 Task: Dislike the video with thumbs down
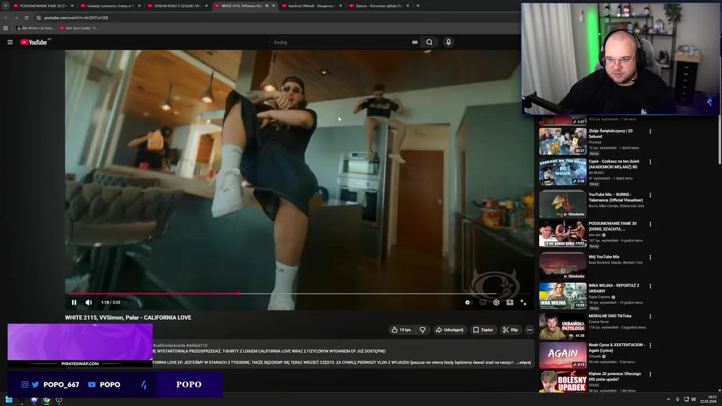coord(422,330)
